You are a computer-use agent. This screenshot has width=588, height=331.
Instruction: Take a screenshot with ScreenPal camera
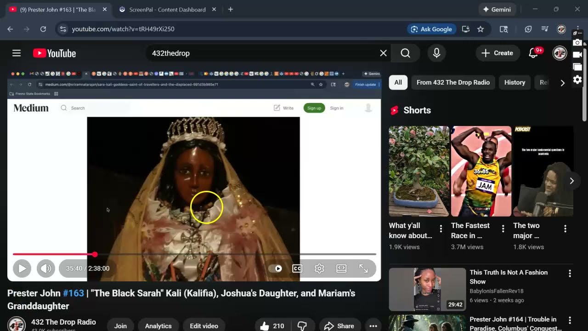[577, 43]
